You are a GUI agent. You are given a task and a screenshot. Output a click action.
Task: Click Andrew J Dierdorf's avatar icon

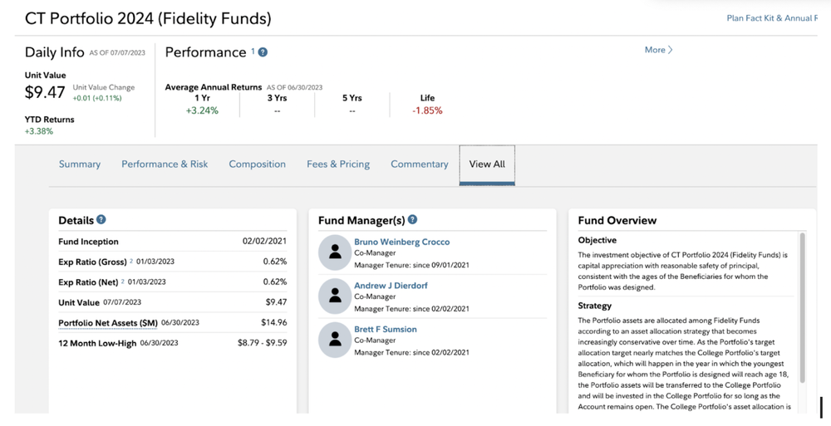(335, 296)
